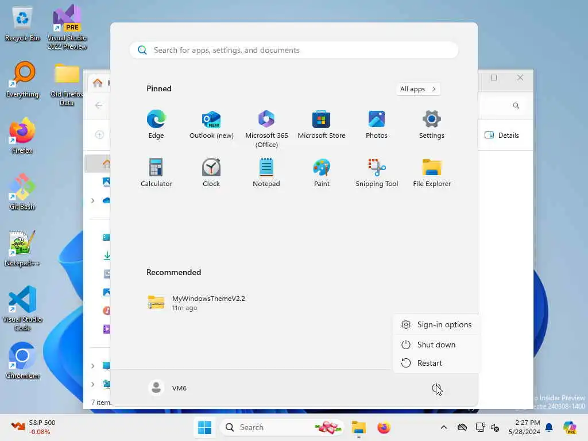
Task: Click the Start menu search box
Action: (x=293, y=51)
